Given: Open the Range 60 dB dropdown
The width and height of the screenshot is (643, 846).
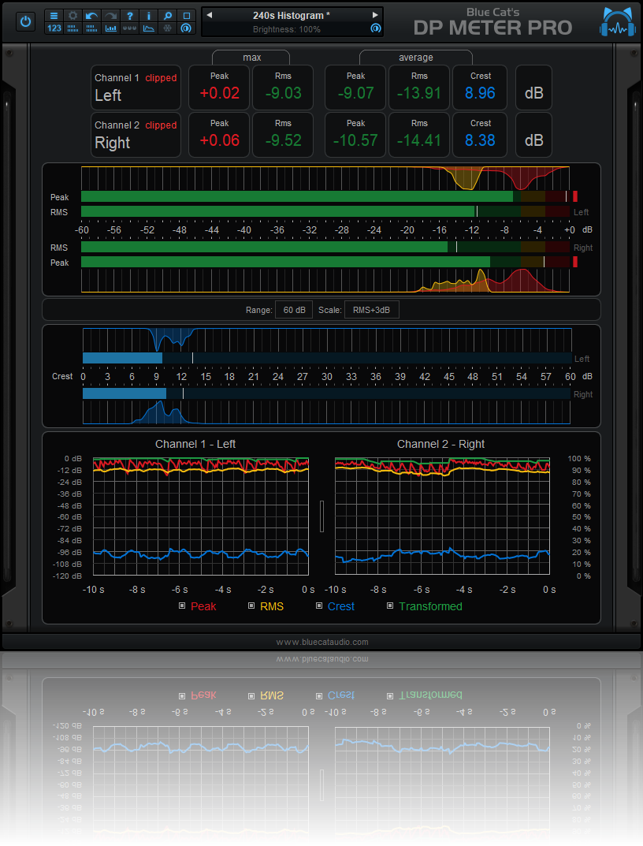Looking at the screenshot, I should coord(293,310).
